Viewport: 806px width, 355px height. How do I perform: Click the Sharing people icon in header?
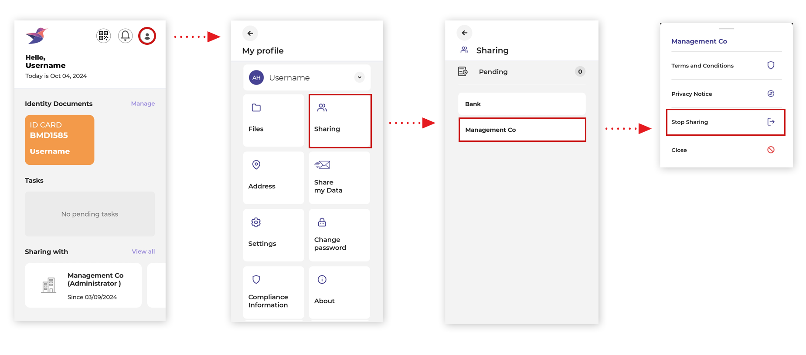click(464, 50)
